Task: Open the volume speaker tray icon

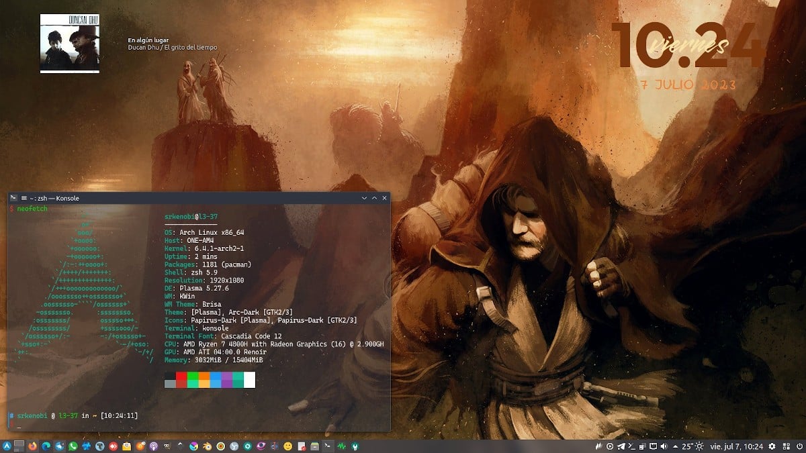Action: pyautogui.click(x=664, y=446)
